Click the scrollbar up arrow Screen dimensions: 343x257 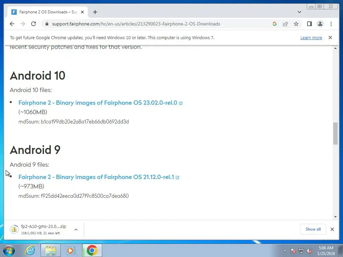(x=335, y=48)
